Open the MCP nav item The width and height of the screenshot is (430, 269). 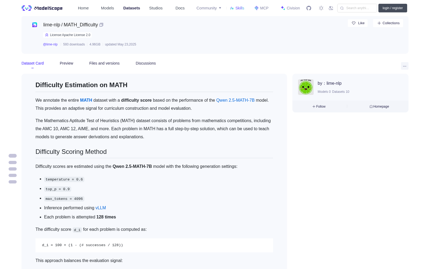[x=261, y=8]
